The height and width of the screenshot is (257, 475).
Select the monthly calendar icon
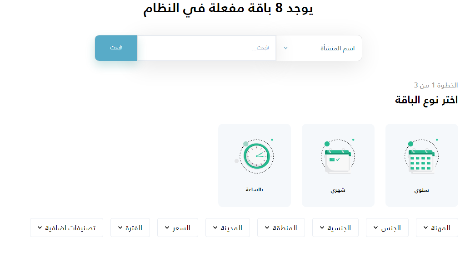click(337, 157)
